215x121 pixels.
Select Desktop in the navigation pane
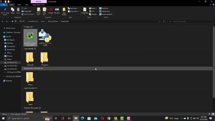point(10,43)
